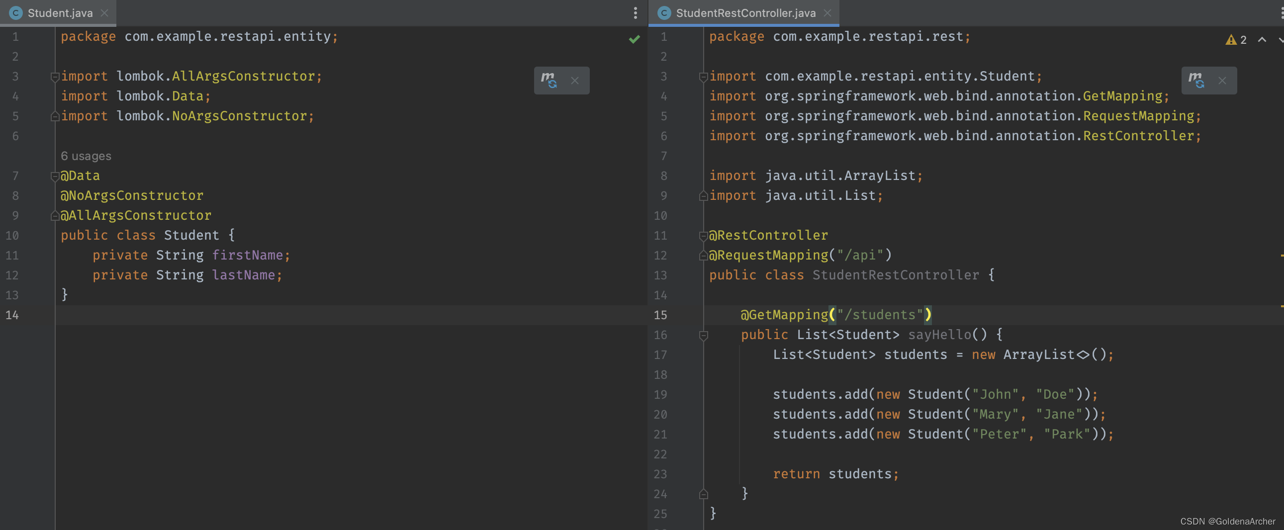Click the @NoArgsConstructor annotation
The width and height of the screenshot is (1284, 530).
tap(132, 196)
